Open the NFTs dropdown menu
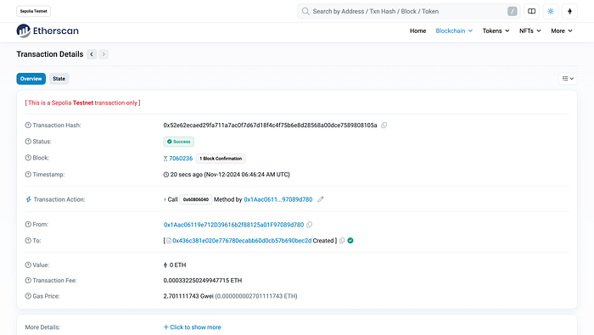 pyautogui.click(x=530, y=31)
